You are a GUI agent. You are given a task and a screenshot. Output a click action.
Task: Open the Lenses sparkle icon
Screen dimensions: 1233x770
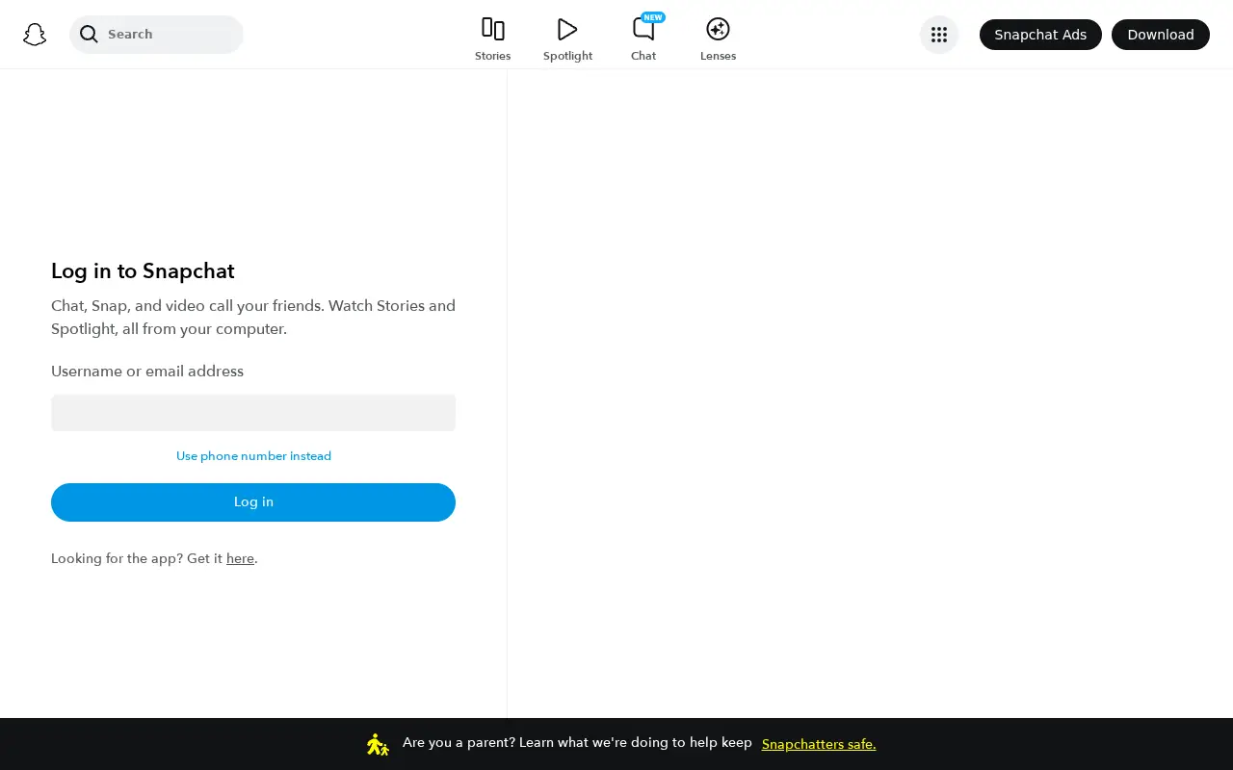pyautogui.click(x=718, y=29)
